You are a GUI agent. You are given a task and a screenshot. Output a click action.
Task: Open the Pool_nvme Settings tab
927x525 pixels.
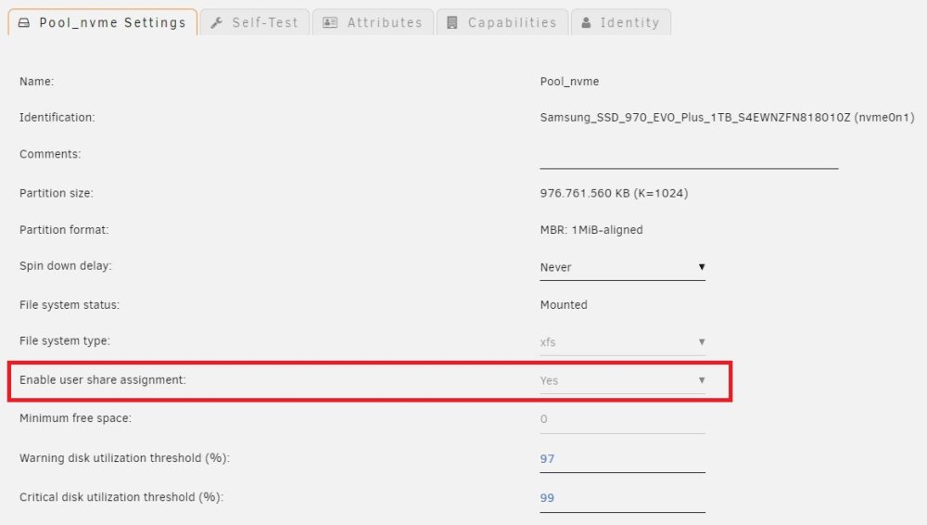pos(102,22)
